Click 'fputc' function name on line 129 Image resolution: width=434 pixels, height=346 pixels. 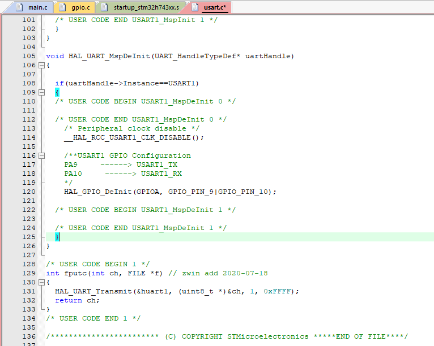point(75,273)
